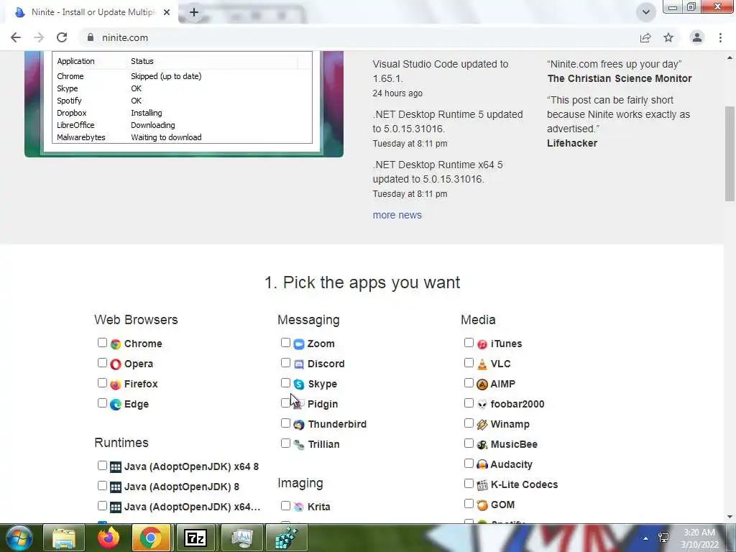Click the Audacity headphones icon
This screenshot has height=552, width=736.
[482, 465]
